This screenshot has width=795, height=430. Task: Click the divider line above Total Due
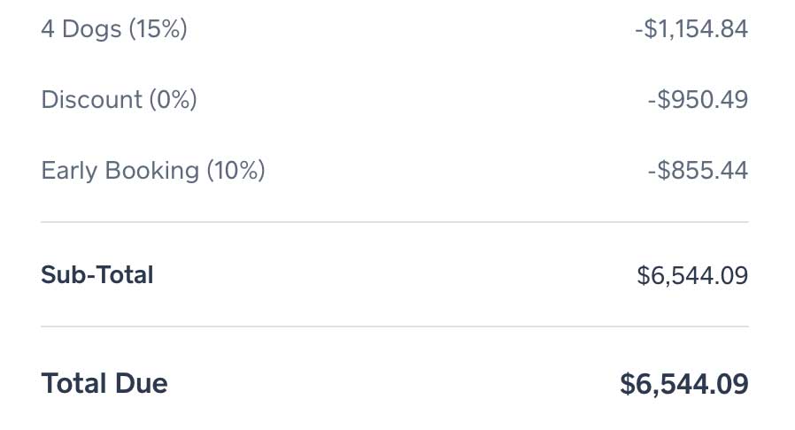(x=395, y=326)
